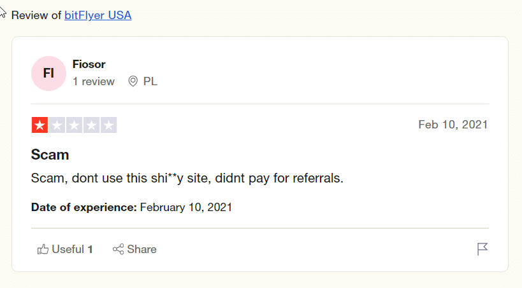
Task: Click the pink FI avatar circle
Action: (x=48, y=74)
